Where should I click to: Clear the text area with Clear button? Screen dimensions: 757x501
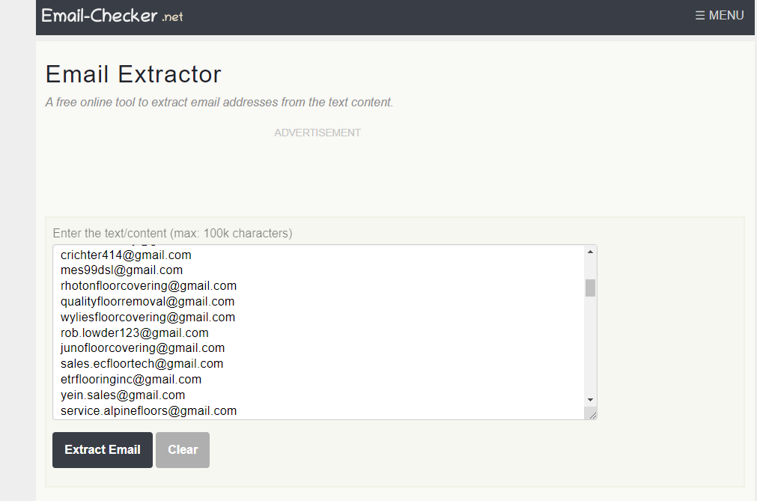[183, 450]
